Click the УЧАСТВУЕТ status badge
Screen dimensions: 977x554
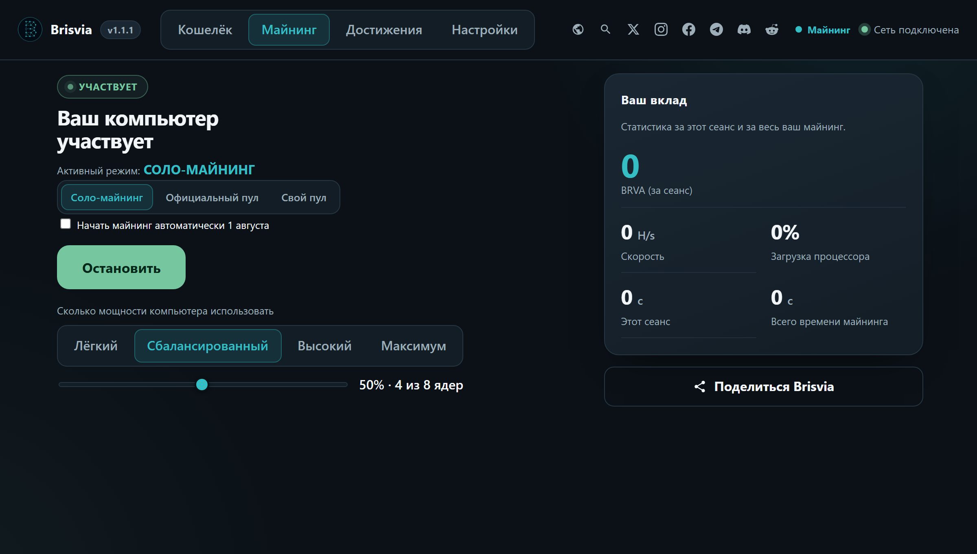pyautogui.click(x=103, y=87)
